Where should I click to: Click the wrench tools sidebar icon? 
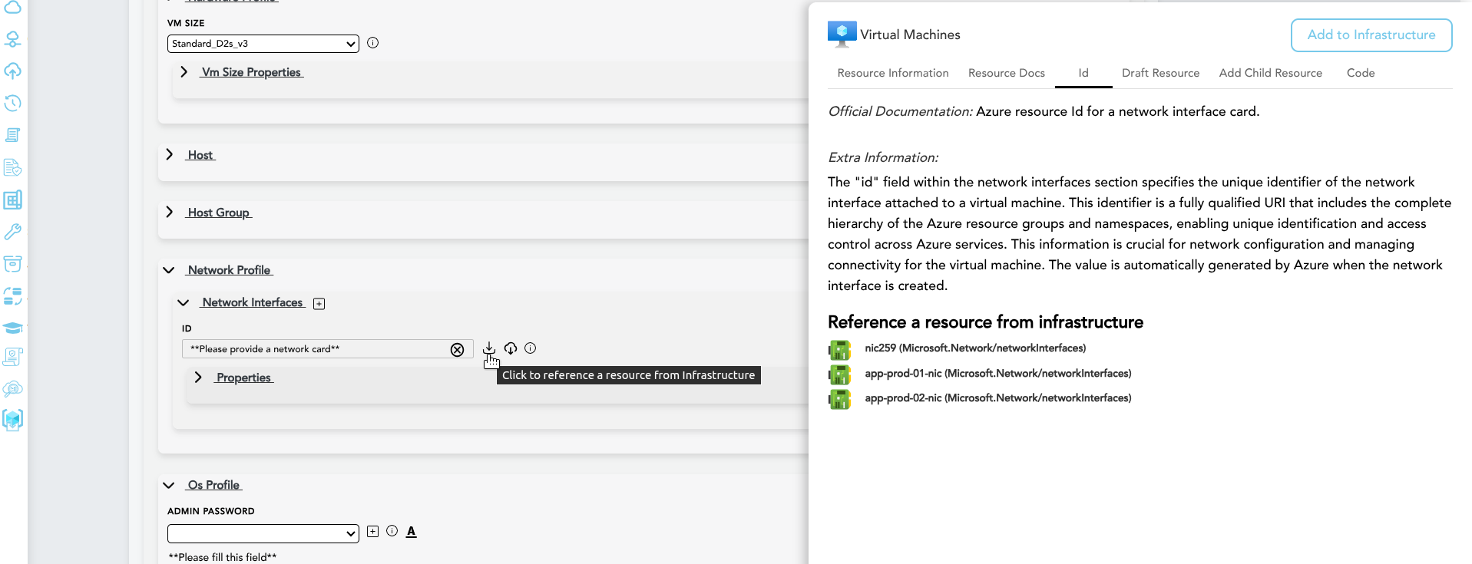[x=12, y=232]
